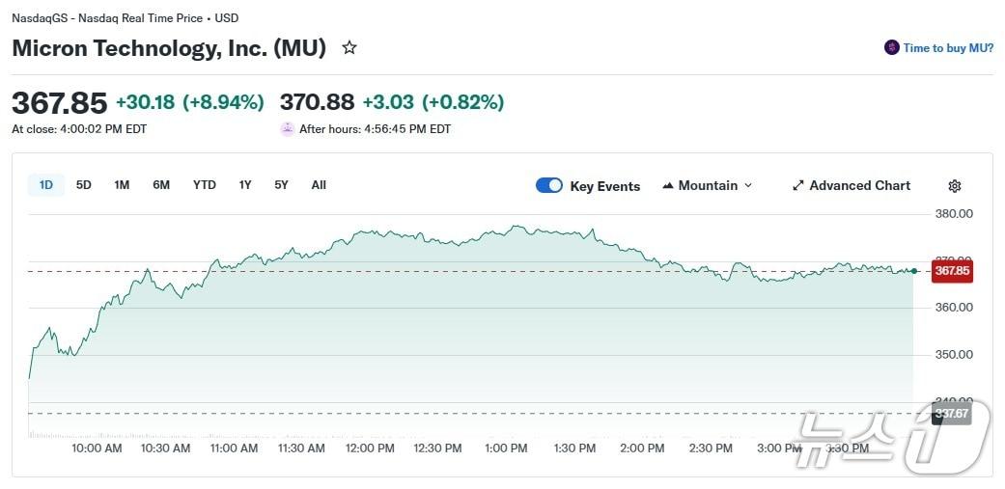The image size is (1005, 489).
Task: Toggle the Key Events switch
Action: (549, 186)
